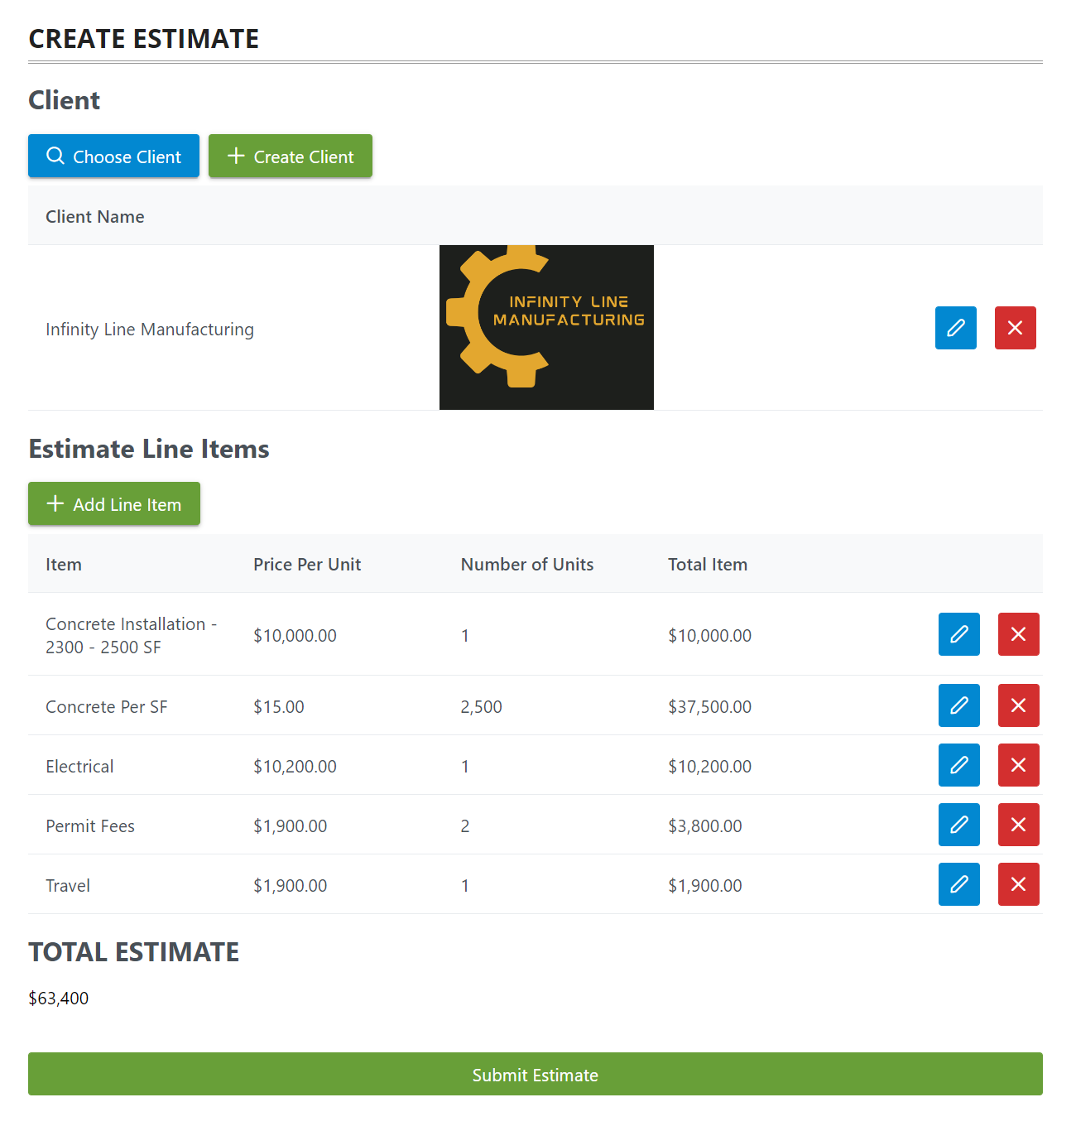The image size is (1076, 1131).
Task: Remove the Infinity Line Manufacturing client
Action: (1015, 328)
